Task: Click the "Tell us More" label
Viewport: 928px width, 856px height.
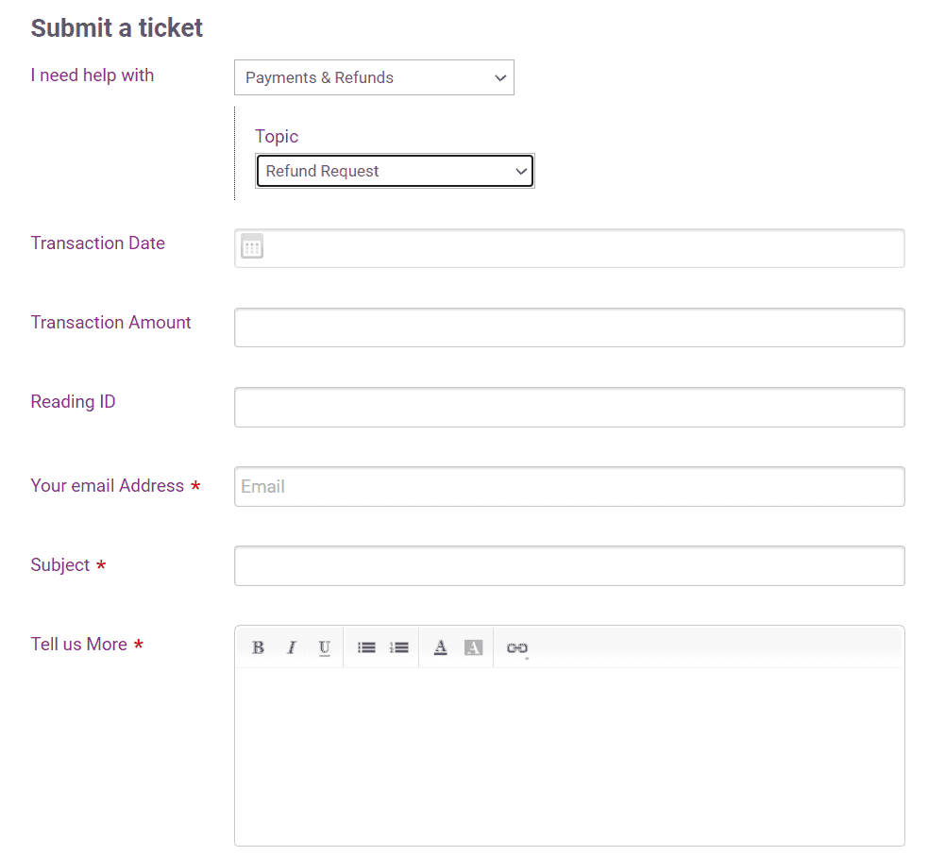Action: (78, 645)
